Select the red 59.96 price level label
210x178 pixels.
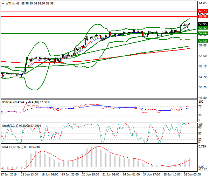click(x=203, y=17)
